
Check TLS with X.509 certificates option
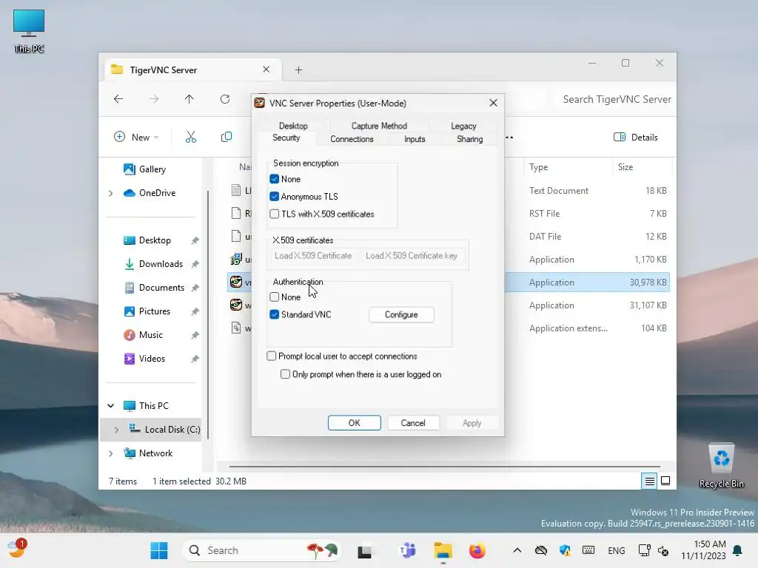tap(274, 214)
